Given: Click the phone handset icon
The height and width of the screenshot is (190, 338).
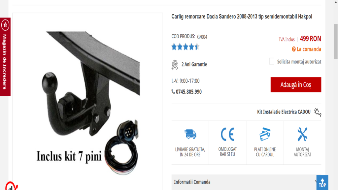Looking at the screenshot, I should 173,92.
